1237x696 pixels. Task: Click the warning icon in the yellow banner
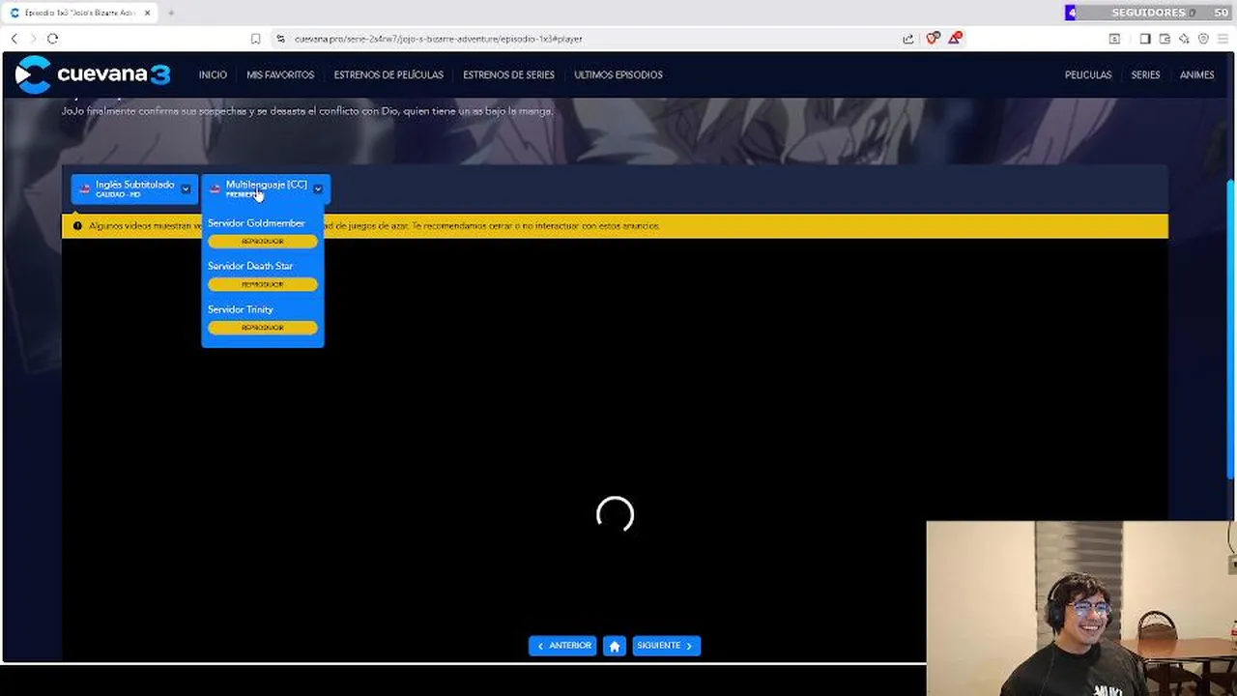[x=77, y=226]
